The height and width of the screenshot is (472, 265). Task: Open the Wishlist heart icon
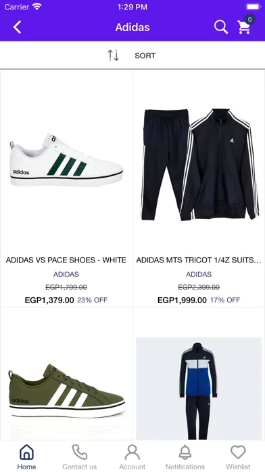click(x=238, y=452)
